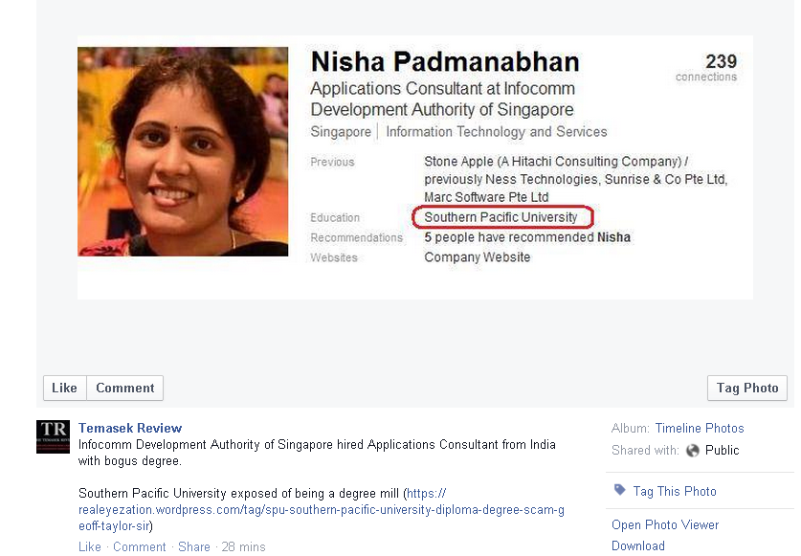801x556 pixels.
Task: Open the realeyezation.wordpress.com link in the post
Action: [322, 509]
